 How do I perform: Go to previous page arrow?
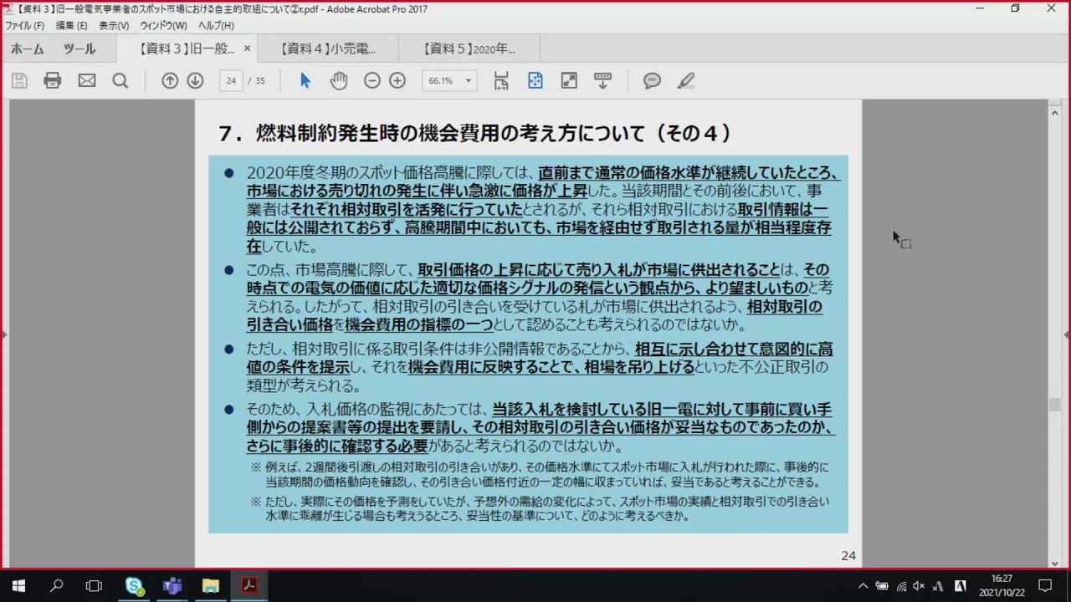(x=170, y=81)
